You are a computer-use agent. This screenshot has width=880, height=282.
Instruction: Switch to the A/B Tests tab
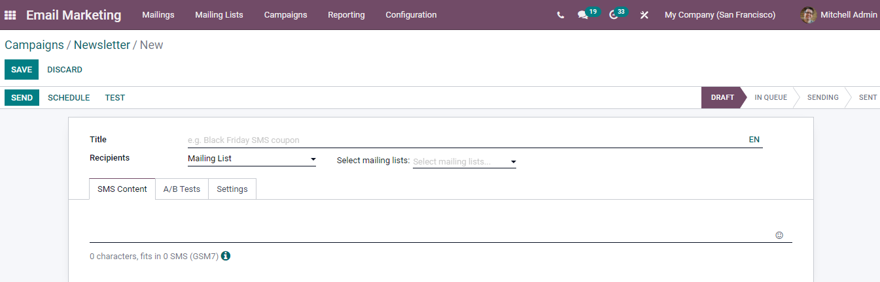click(182, 189)
